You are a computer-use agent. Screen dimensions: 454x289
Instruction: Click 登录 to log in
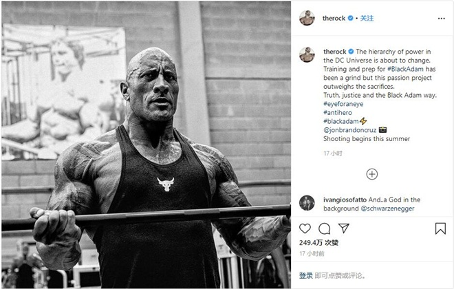(305, 276)
